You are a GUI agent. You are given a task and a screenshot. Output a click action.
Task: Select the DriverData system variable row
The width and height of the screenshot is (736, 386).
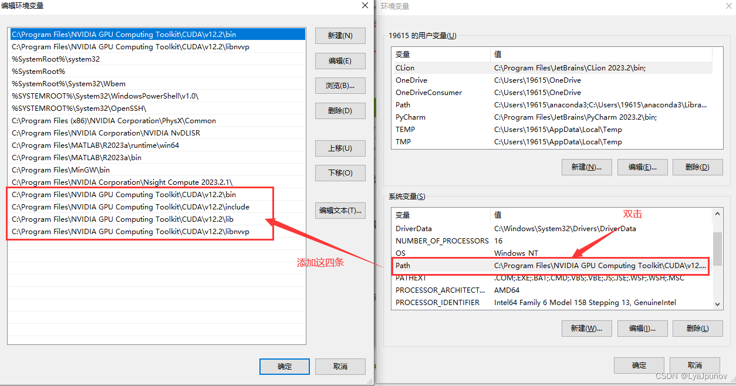[552, 229]
